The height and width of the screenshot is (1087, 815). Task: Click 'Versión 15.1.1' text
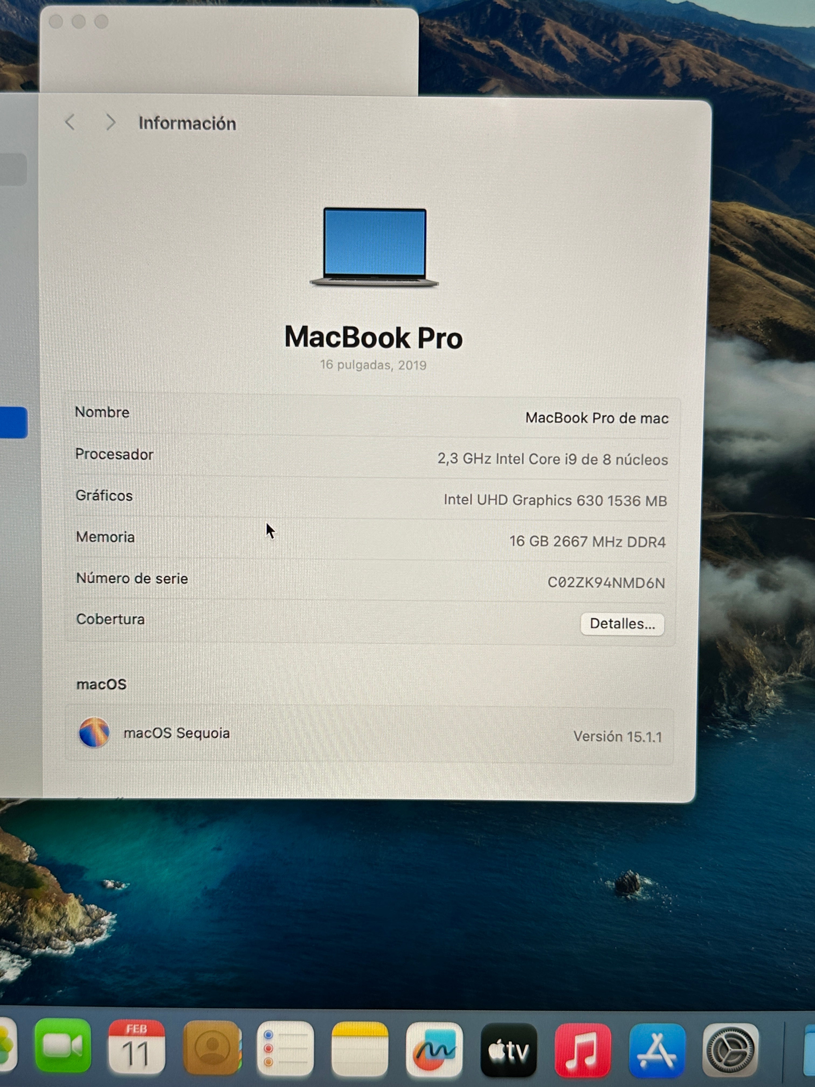617,736
